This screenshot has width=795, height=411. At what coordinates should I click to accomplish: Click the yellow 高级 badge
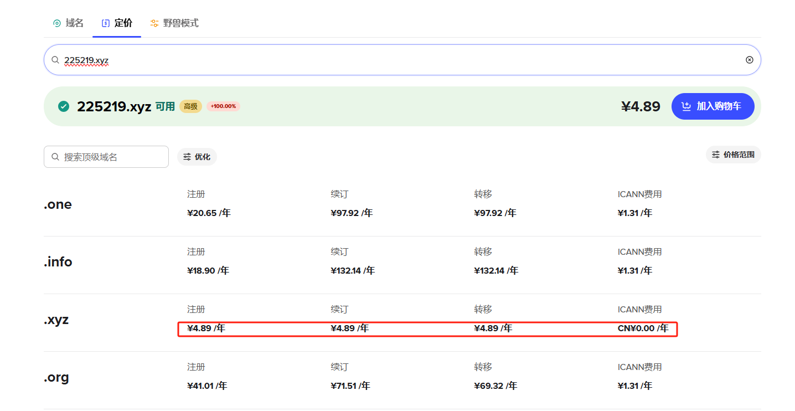click(x=190, y=106)
